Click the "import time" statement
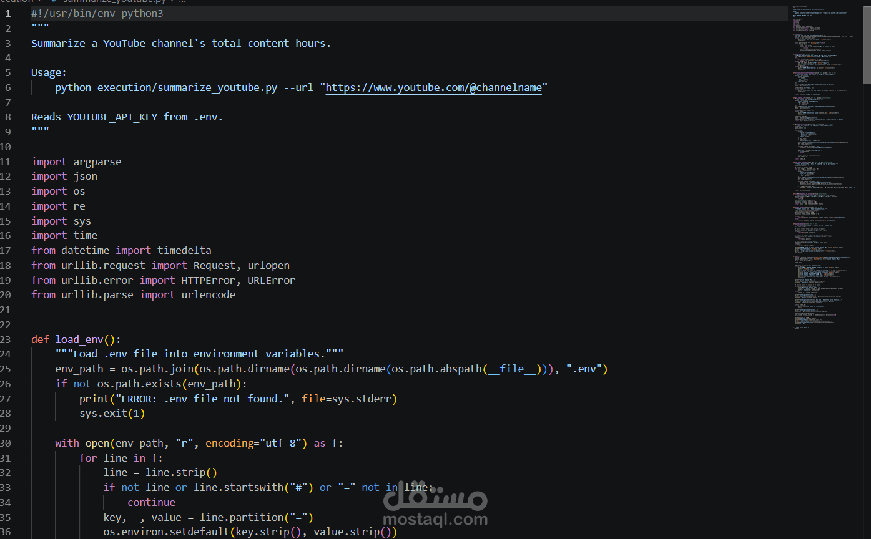 click(x=64, y=235)
